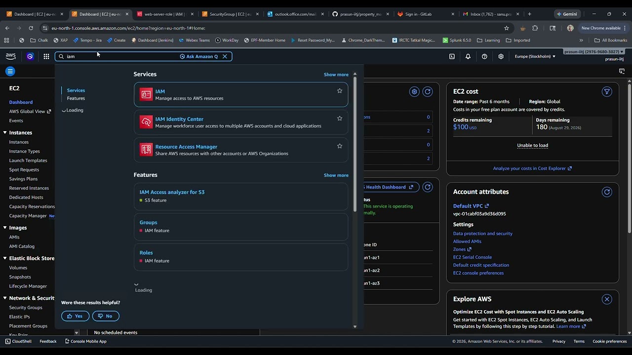This screenshot has width=632, height=355.
Task: Collapse the Instances section in the sidebar
Action: [5, 133]
